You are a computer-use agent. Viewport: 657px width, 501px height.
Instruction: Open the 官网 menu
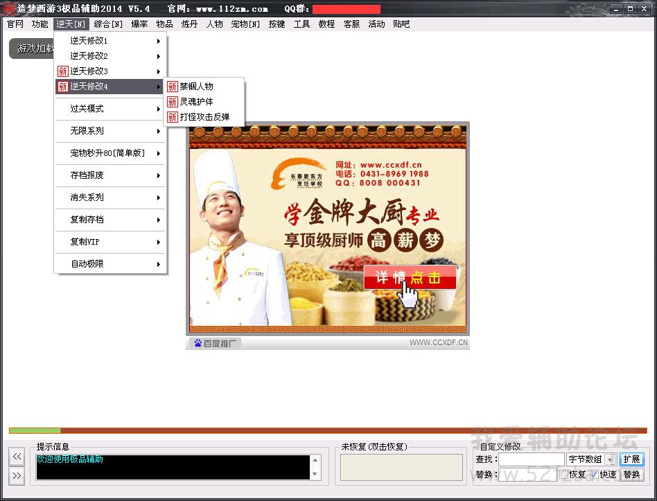[15, 24]
